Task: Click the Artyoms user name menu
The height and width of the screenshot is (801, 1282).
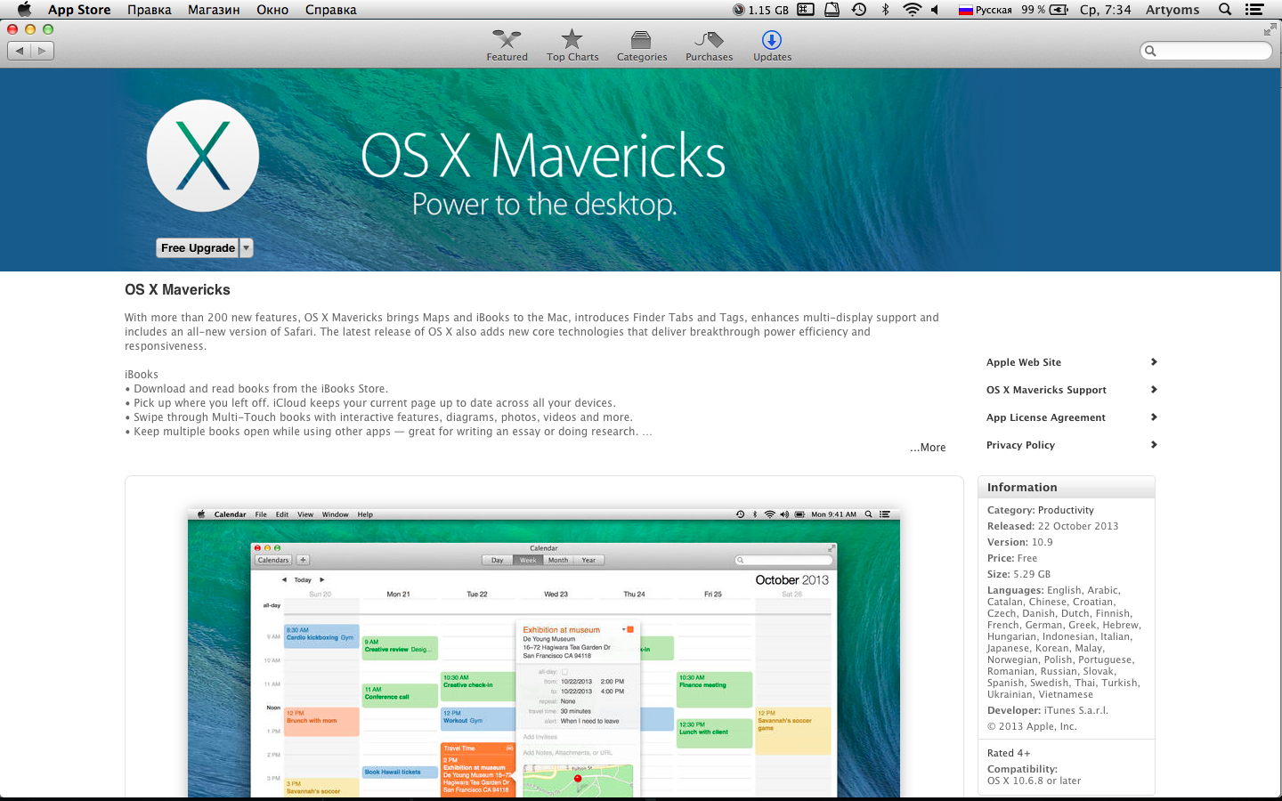Action: pyautogui.click(x=1172, y=10)
